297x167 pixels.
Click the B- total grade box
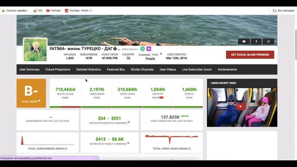[x=31, y=93]
